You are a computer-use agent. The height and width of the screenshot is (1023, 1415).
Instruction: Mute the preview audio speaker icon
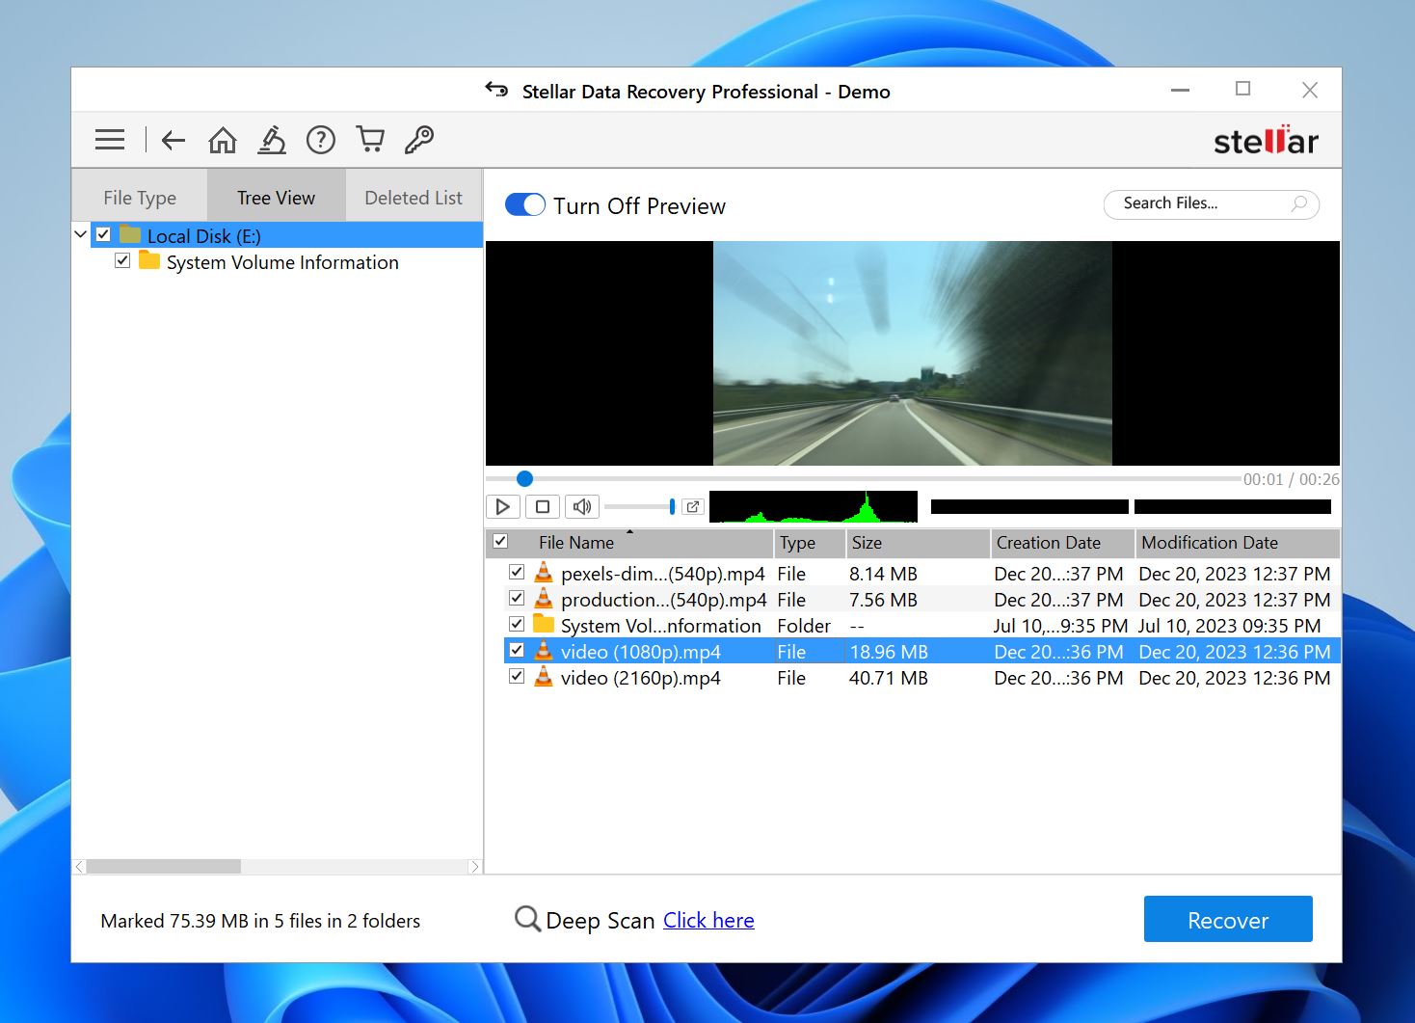582,506
